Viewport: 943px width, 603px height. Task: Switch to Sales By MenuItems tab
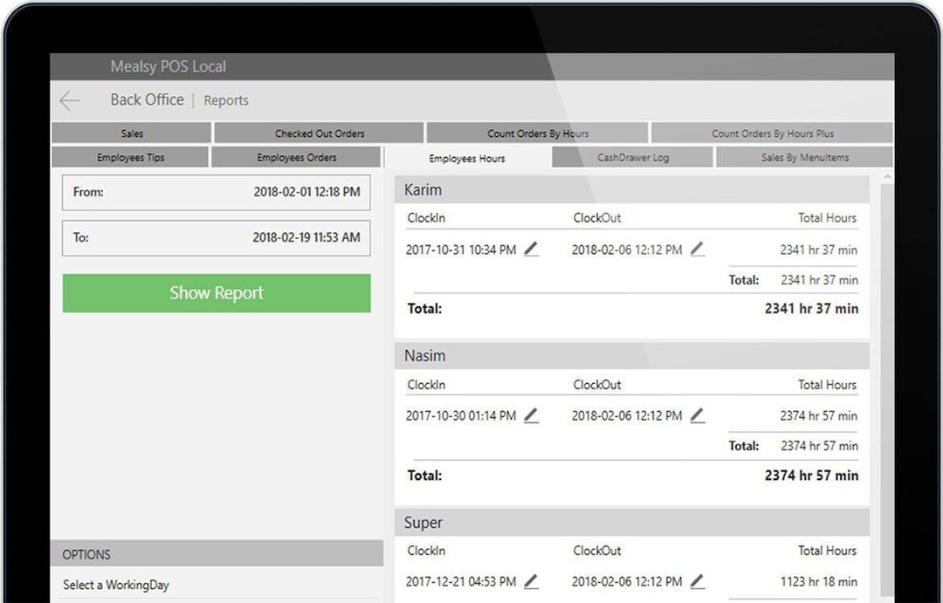coord(804,158)
